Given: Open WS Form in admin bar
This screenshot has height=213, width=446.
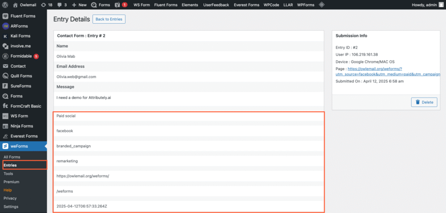Looking at the screenshot, I should (x=142, y=5).
